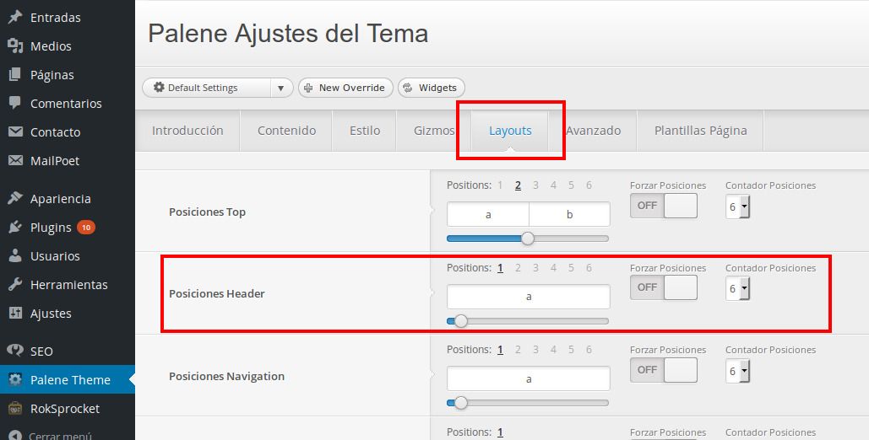The image size is (869, 440).
Task: Set Posiciones Navigation positions to 2
Action: pyautogui.click(x=518, y=350)
